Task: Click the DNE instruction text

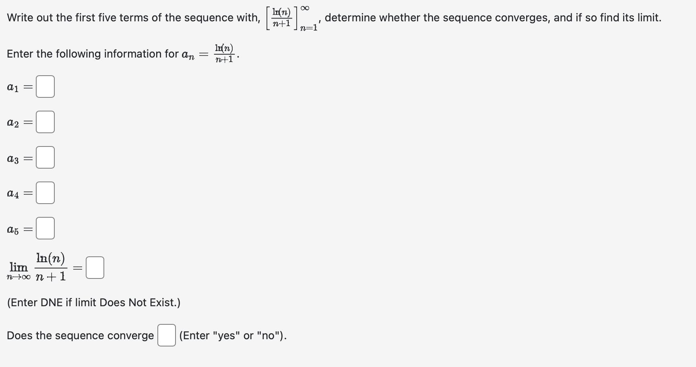Action: point(93,302)
